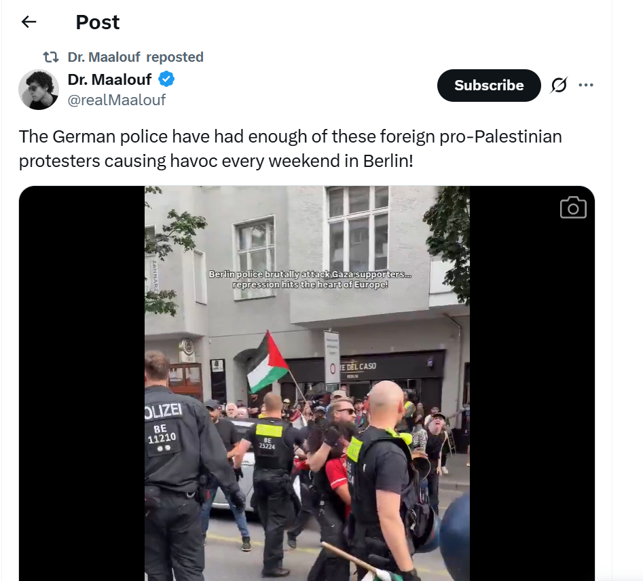Subscribe to Dr. Maalouf
The width and height of the screenshot is (643, 581).
click(489, 86)
